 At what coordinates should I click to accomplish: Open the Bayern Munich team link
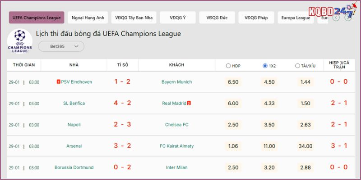point(176,82)
